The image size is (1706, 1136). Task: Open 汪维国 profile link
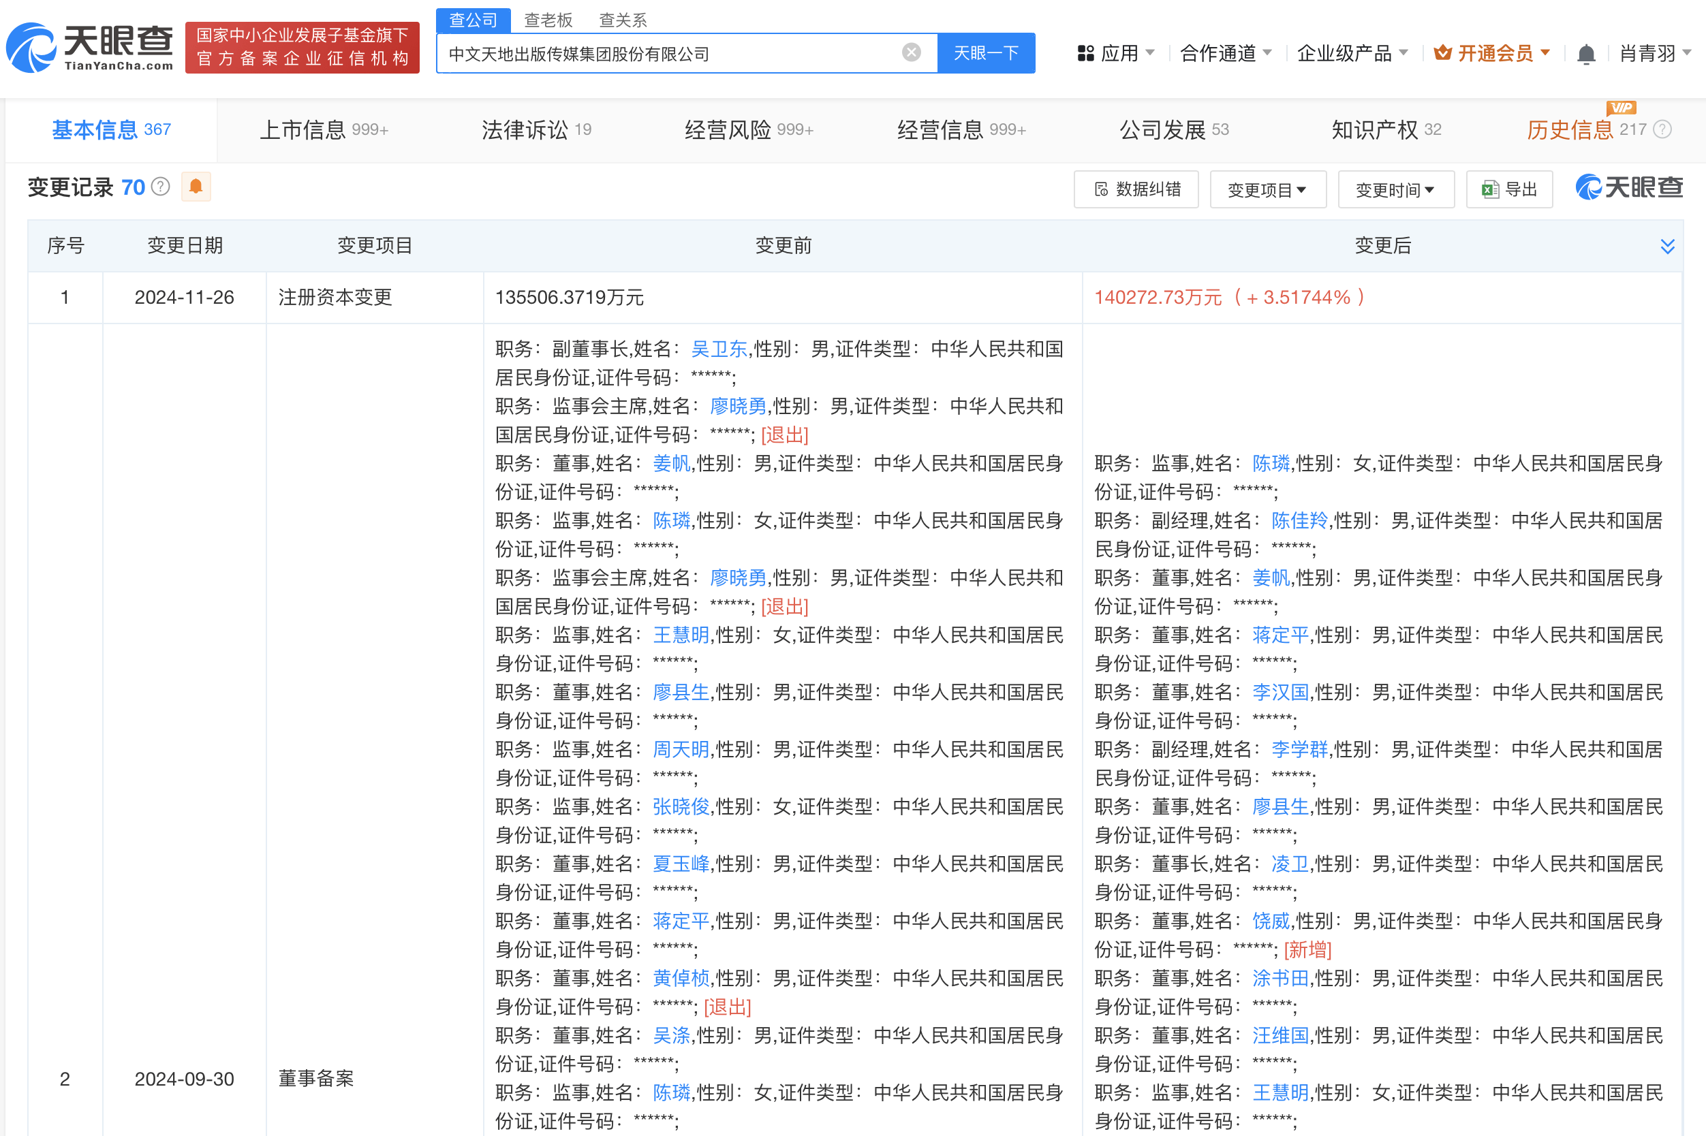[x=1281, y=1036]
